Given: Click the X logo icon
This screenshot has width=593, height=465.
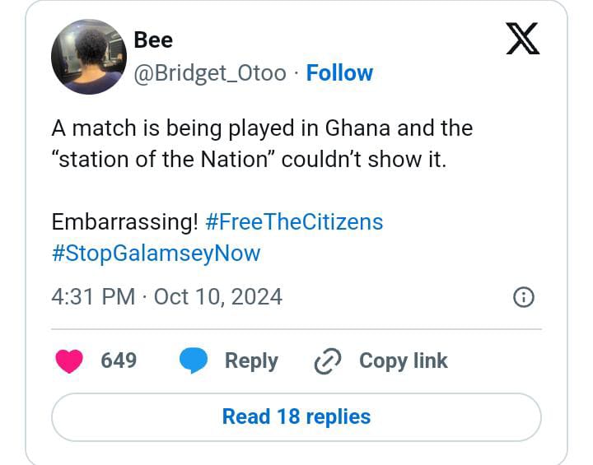Looking at the screenshot, I should (523, 38).
